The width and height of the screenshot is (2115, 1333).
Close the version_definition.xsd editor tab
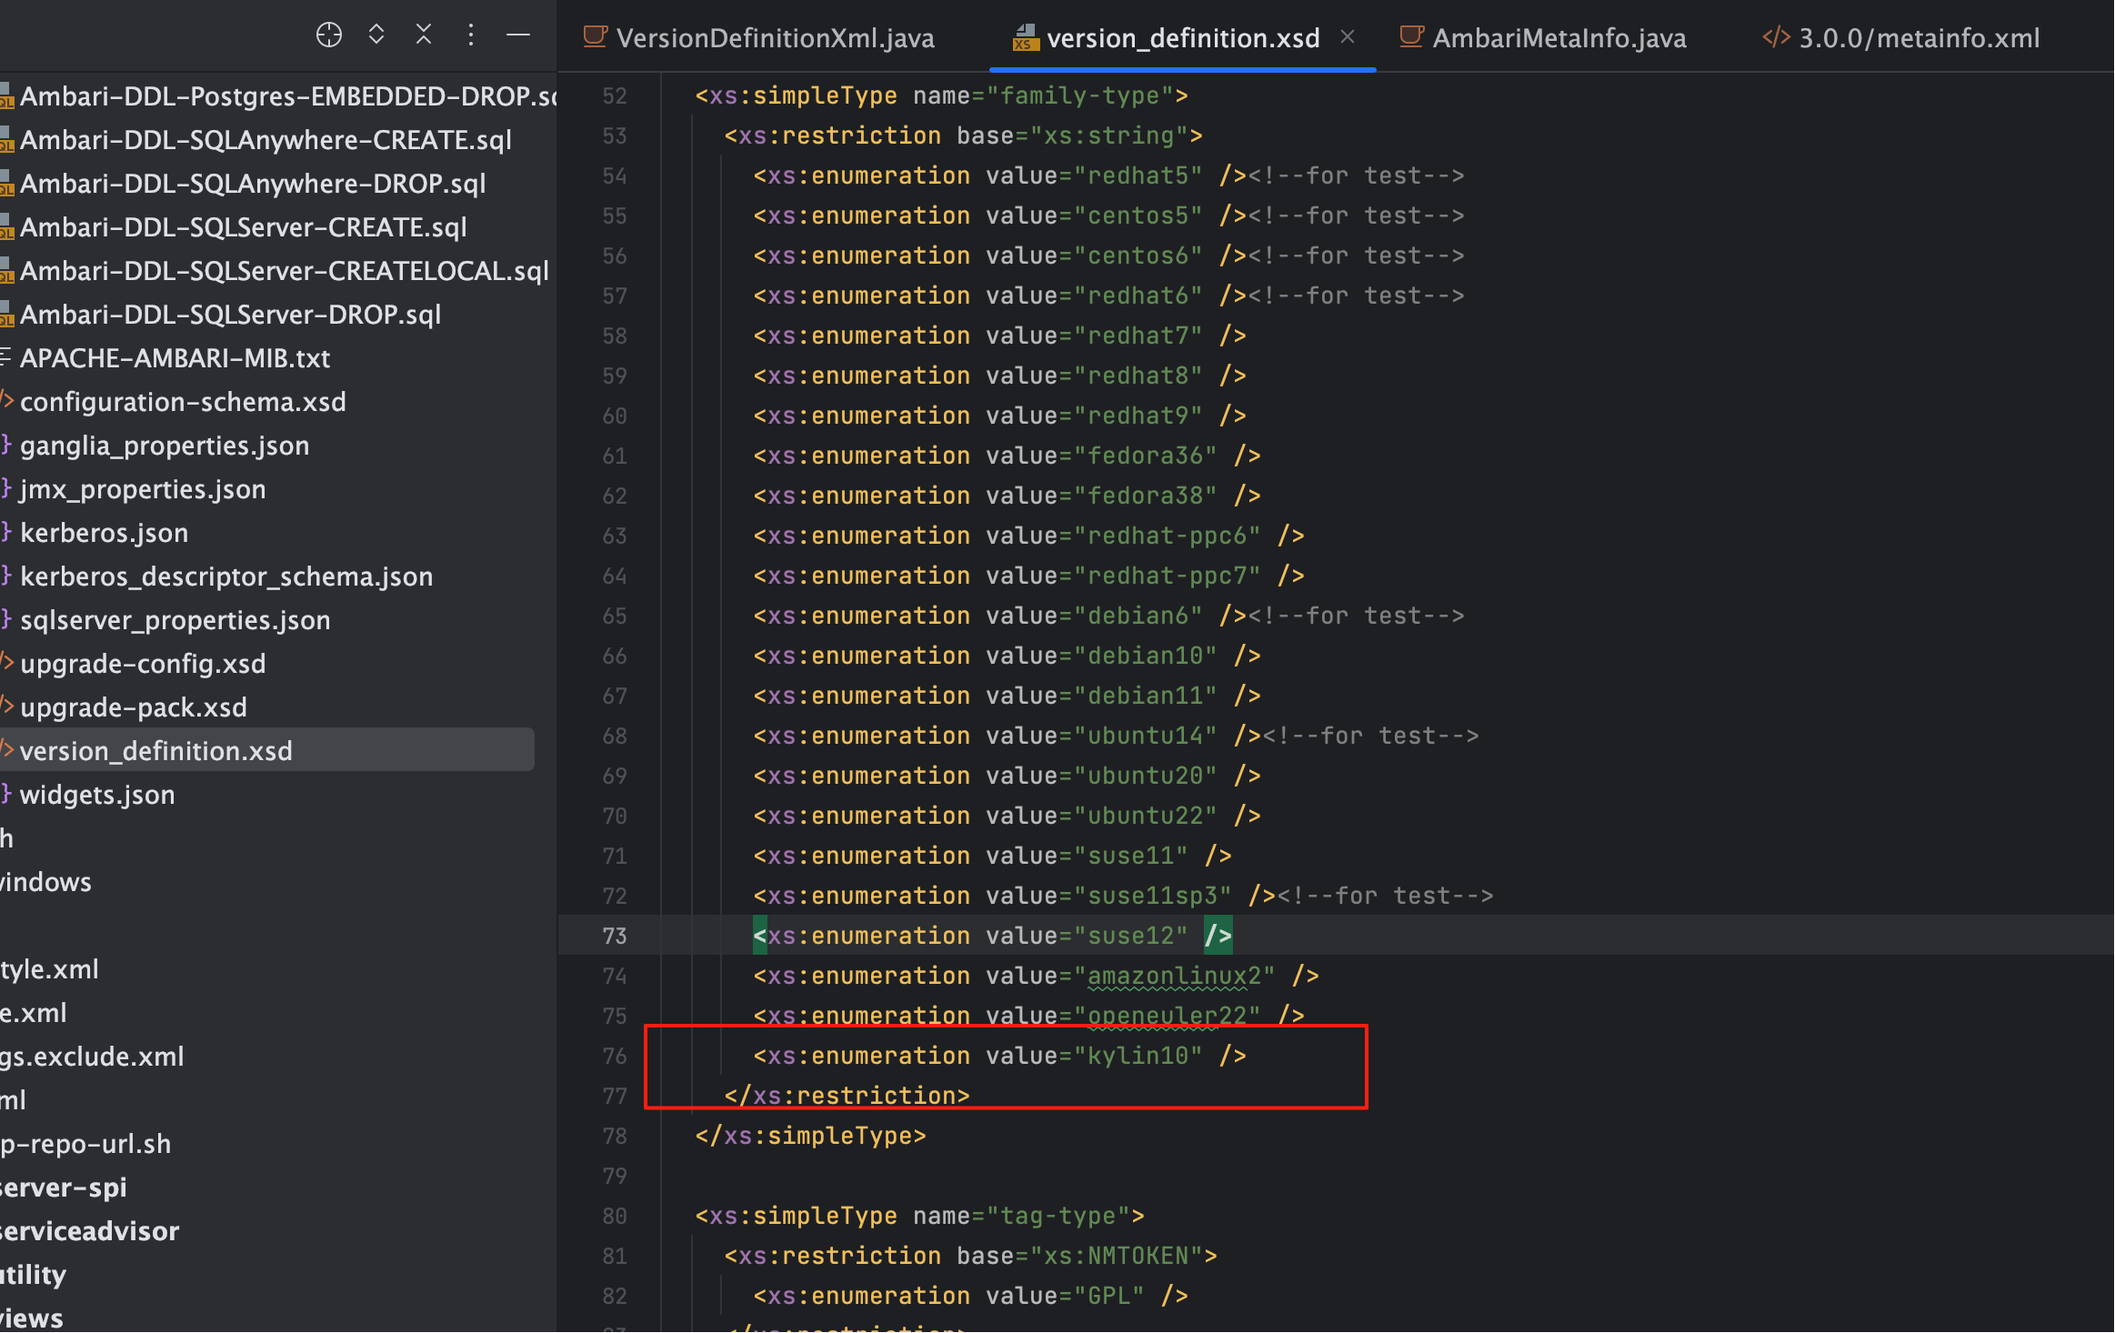click(1348, 37)
